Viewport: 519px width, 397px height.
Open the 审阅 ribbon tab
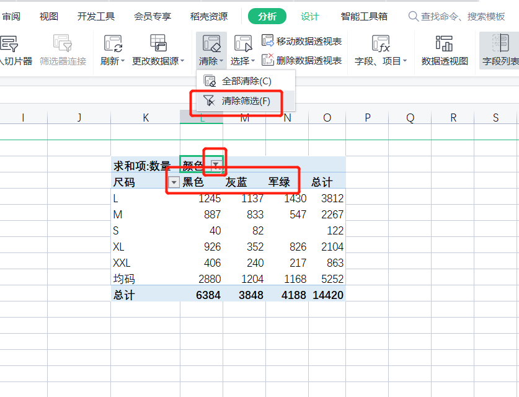pyautogui.click(x=11, y=16)
